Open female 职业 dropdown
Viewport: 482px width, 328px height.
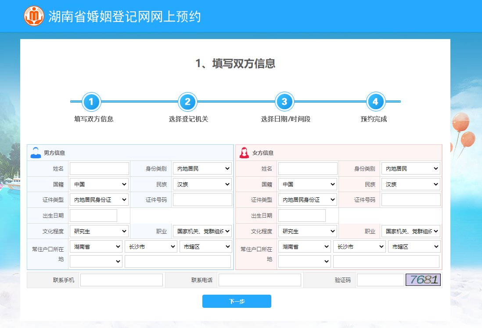[x=410, y=231]
